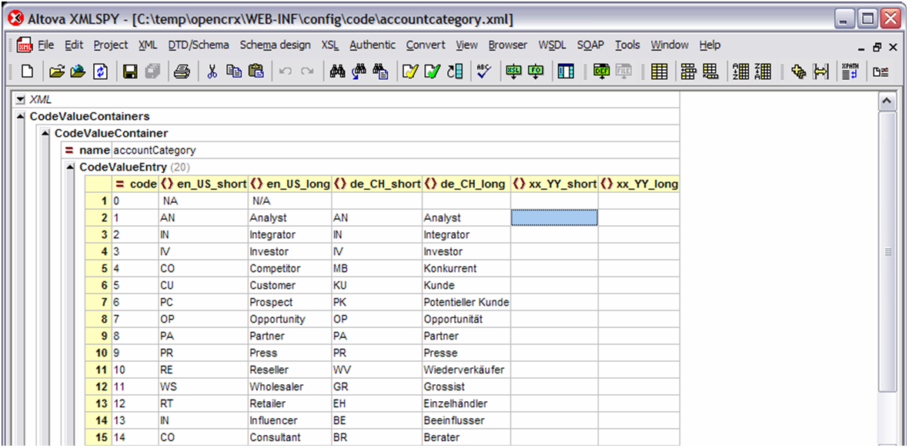This screenshot has width=909, height=448.
Task: Select the xx_YY_long column header
Action: (639, 184)
